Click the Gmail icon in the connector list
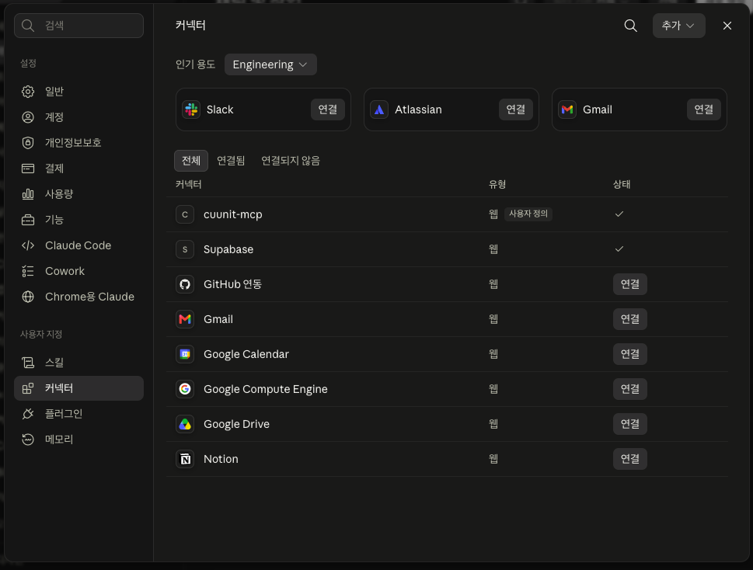This screenshot has height=570, width=753. pyautogui.click(x=185, y=319)
